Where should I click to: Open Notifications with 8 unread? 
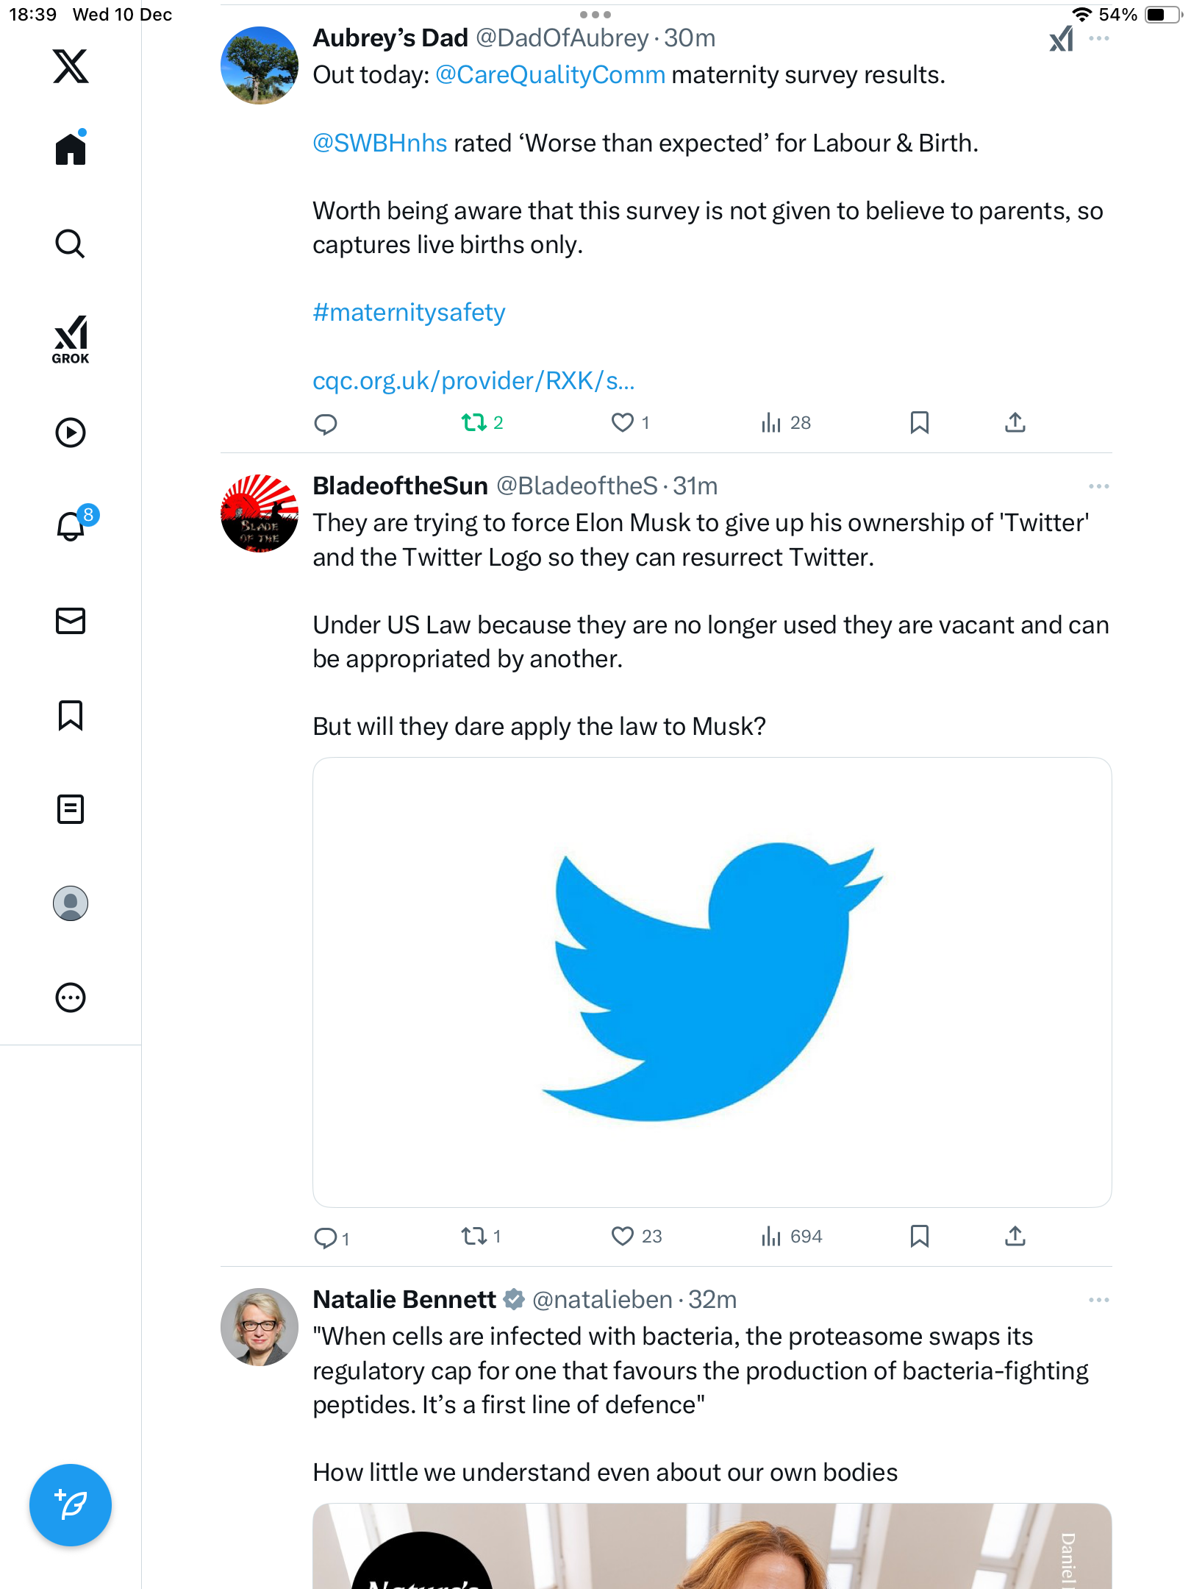coord(72,525)
